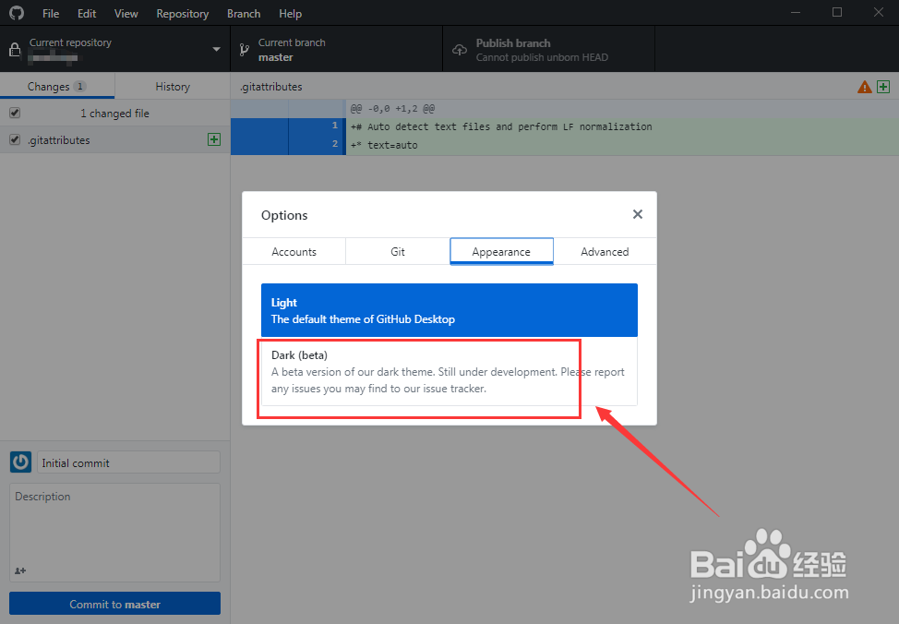Expand the Current repository dropdown
Viewport: 899px width, 624px height.
tap(114, 49)
